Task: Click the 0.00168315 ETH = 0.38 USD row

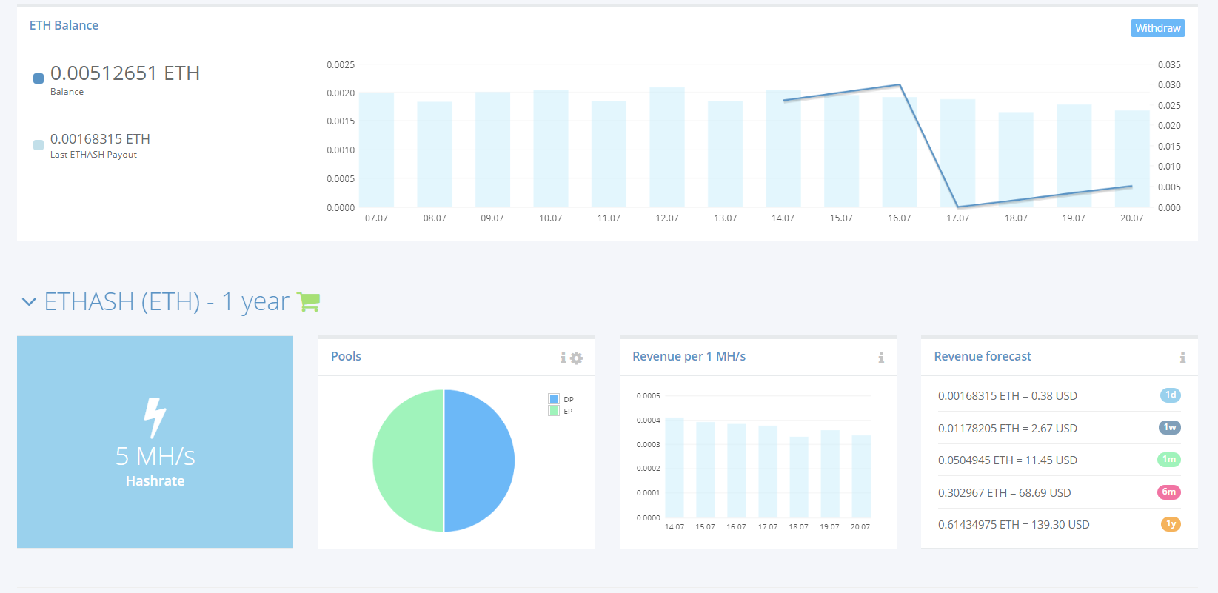Action: (1059, 395)
